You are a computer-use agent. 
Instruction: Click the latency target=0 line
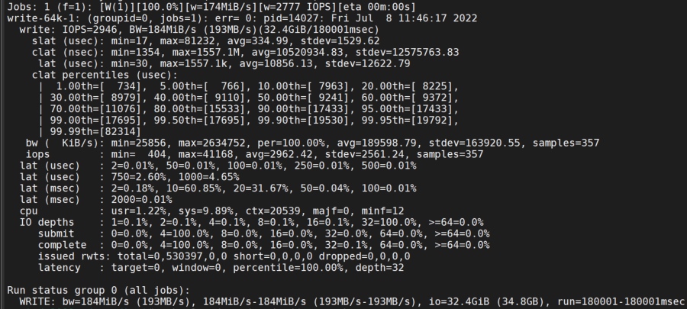click(x=221, y=268)
